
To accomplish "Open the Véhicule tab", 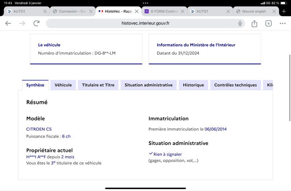I will click(63, 85).
